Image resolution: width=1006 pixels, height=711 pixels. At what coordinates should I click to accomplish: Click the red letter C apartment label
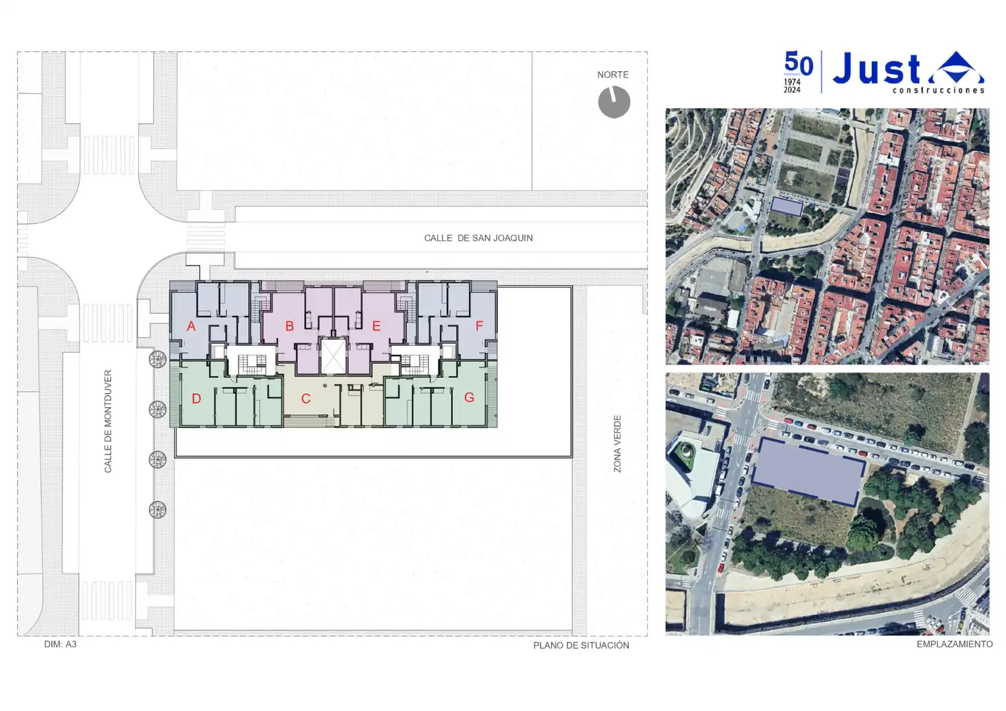(305, 398)
